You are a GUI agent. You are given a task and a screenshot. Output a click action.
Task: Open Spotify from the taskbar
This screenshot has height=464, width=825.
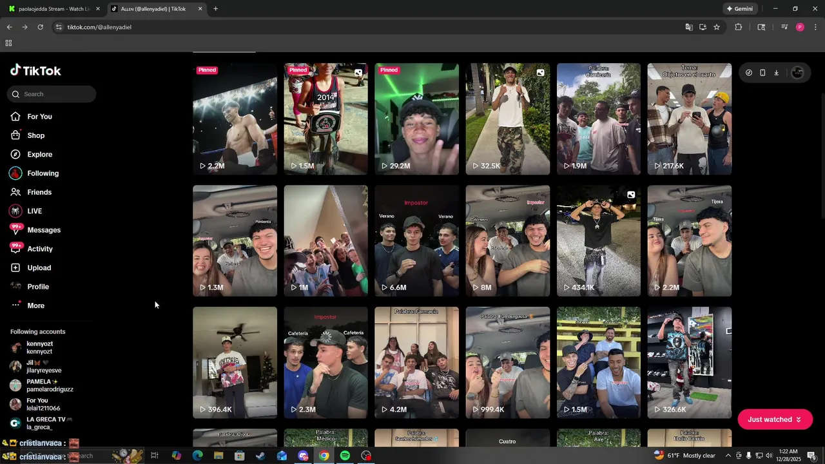pos(345,456)
